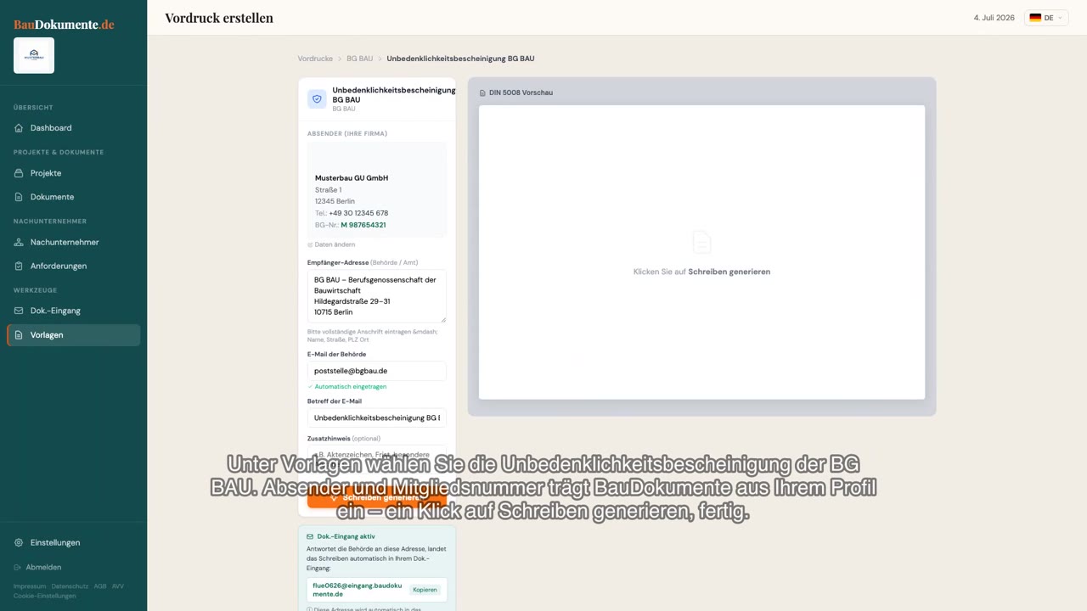This screenshot has width=1087, height=611.
Task: Click the Dokumente file icon
Action: [x=19, y=197]
